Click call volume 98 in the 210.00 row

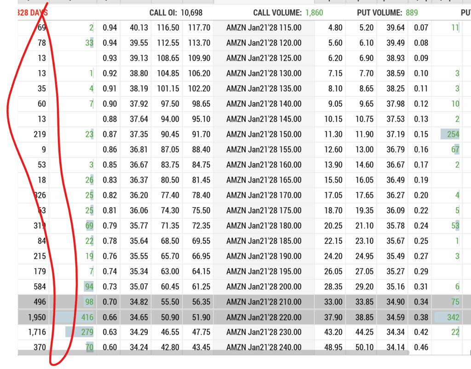[x=89, y=302]
